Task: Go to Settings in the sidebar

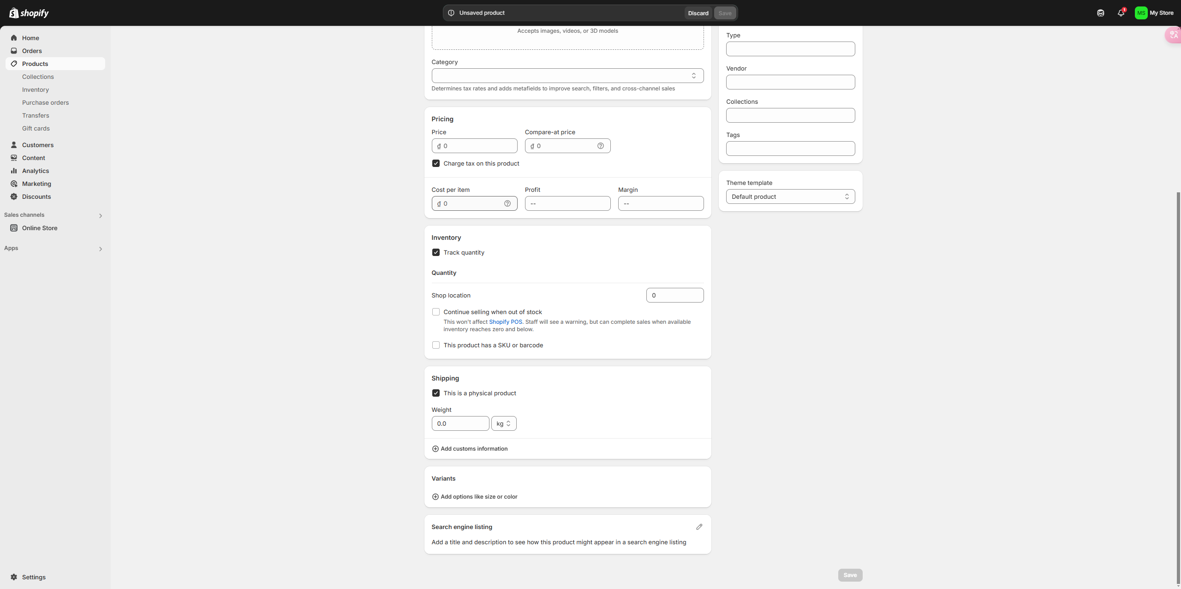Action: (x=34, y=577)
